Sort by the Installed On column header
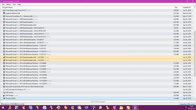The image size is (196, 110). pyautogui.click(x=187, y=8)
